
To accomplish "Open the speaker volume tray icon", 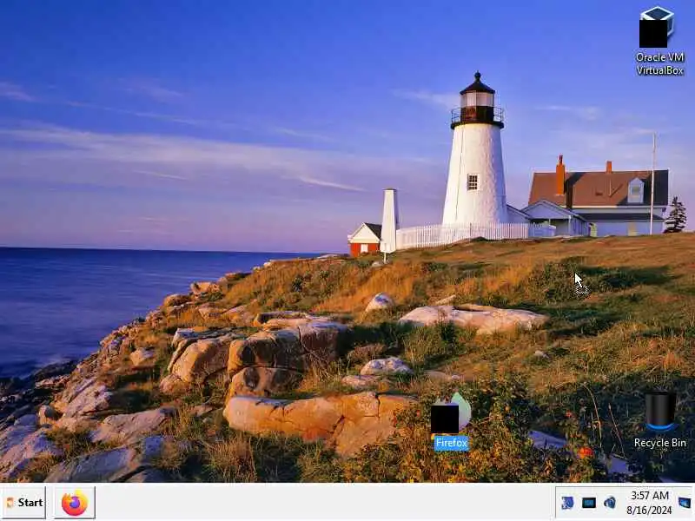I will click(611, 503).
